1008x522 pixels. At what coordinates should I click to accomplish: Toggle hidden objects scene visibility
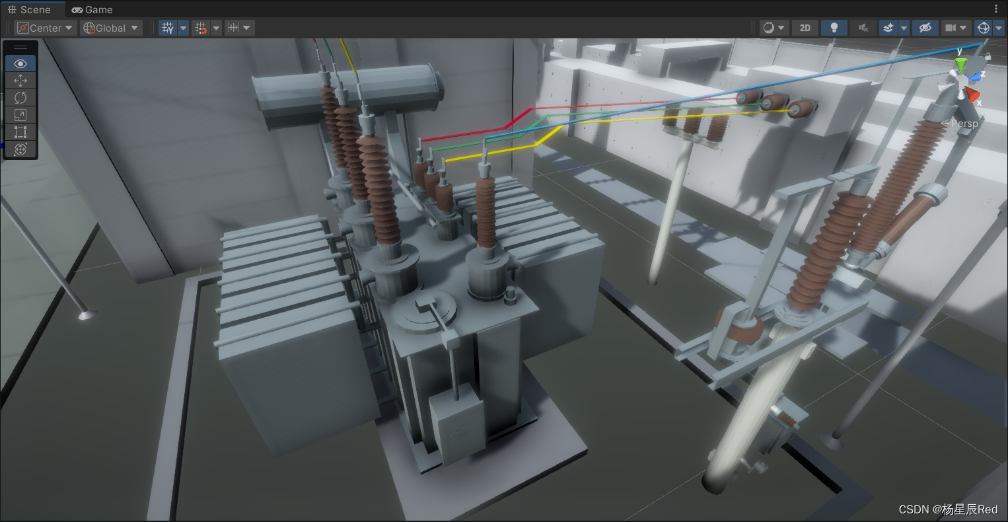925,28
